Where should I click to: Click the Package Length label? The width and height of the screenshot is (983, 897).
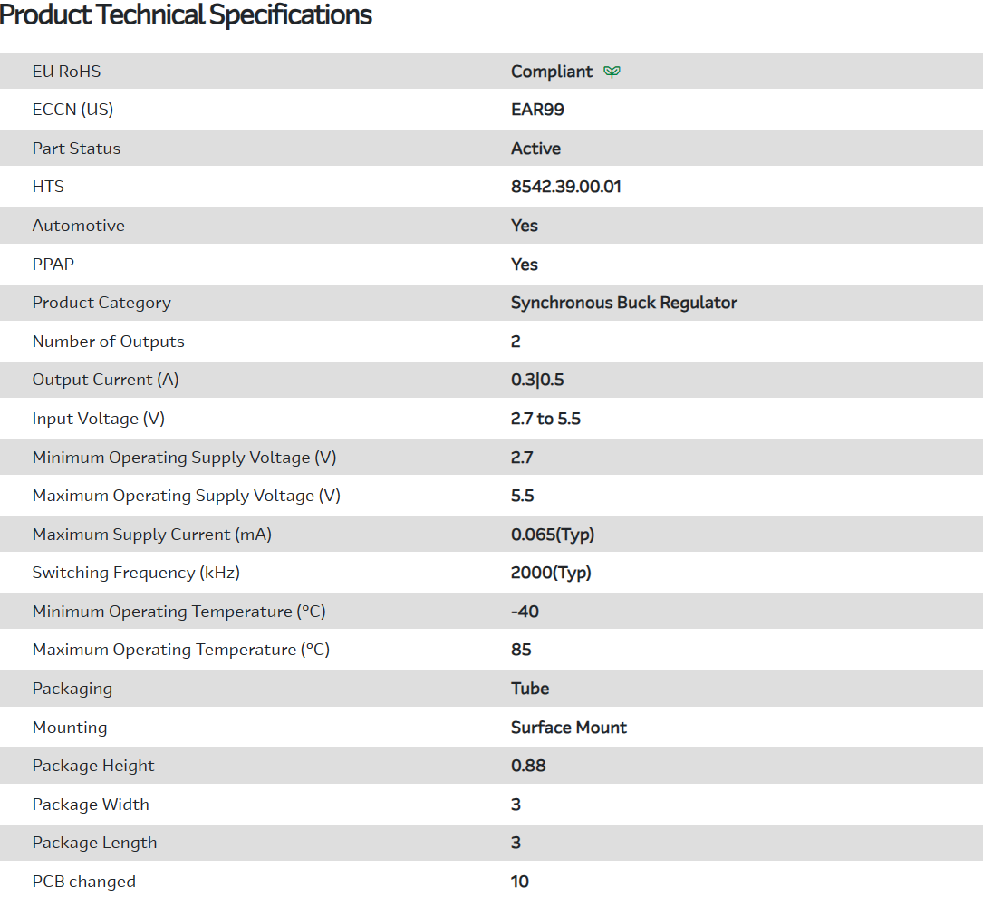(x=94, y=843)
